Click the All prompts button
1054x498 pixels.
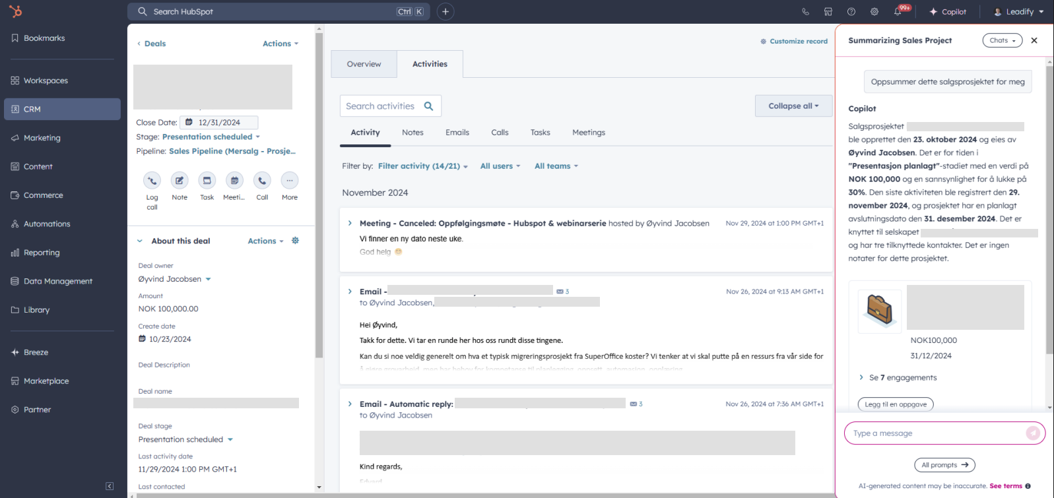tap(944, 465)
